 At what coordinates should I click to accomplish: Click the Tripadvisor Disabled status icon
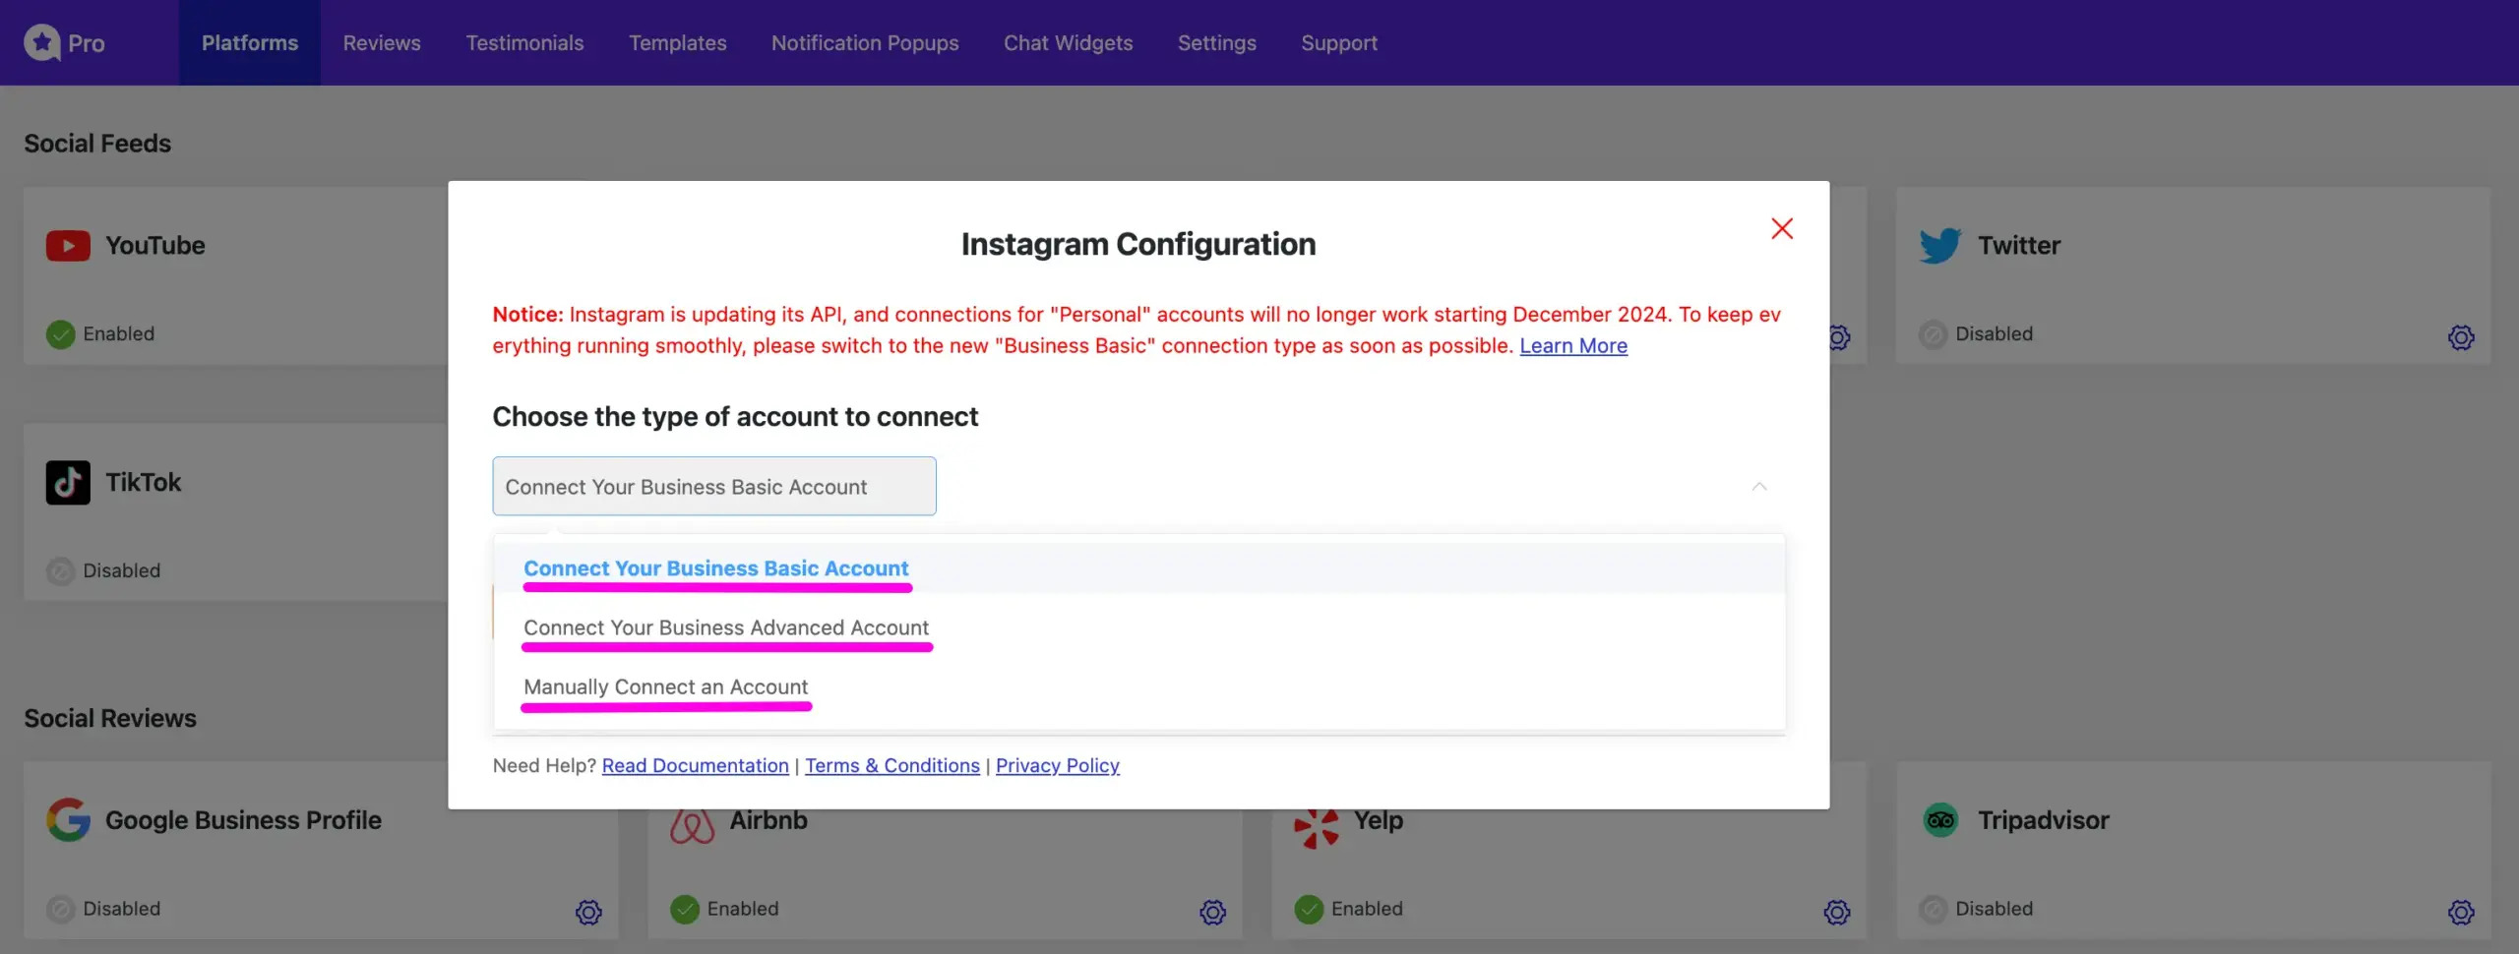1934,910
